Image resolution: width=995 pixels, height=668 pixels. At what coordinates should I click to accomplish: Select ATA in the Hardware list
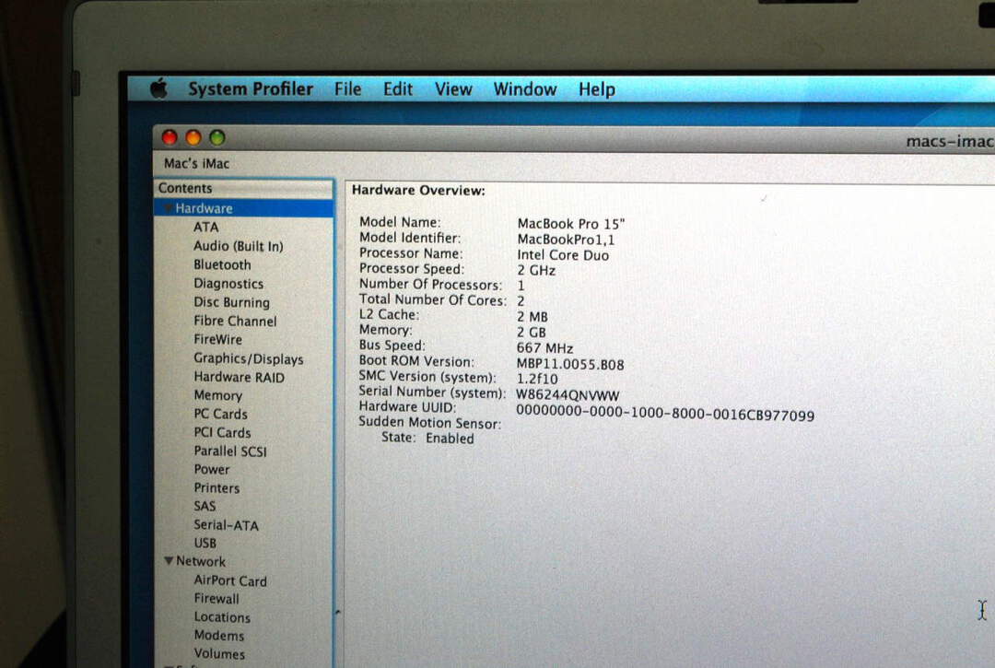point(206,227)
